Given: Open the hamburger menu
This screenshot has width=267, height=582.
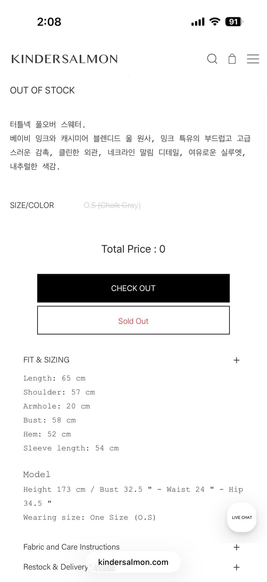Looking at the screenshot, I should tap(253, 59).
